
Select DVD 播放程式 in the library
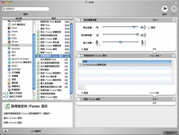pos(18,25)
